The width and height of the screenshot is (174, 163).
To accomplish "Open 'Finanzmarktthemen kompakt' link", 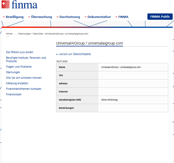I will 24,89.
